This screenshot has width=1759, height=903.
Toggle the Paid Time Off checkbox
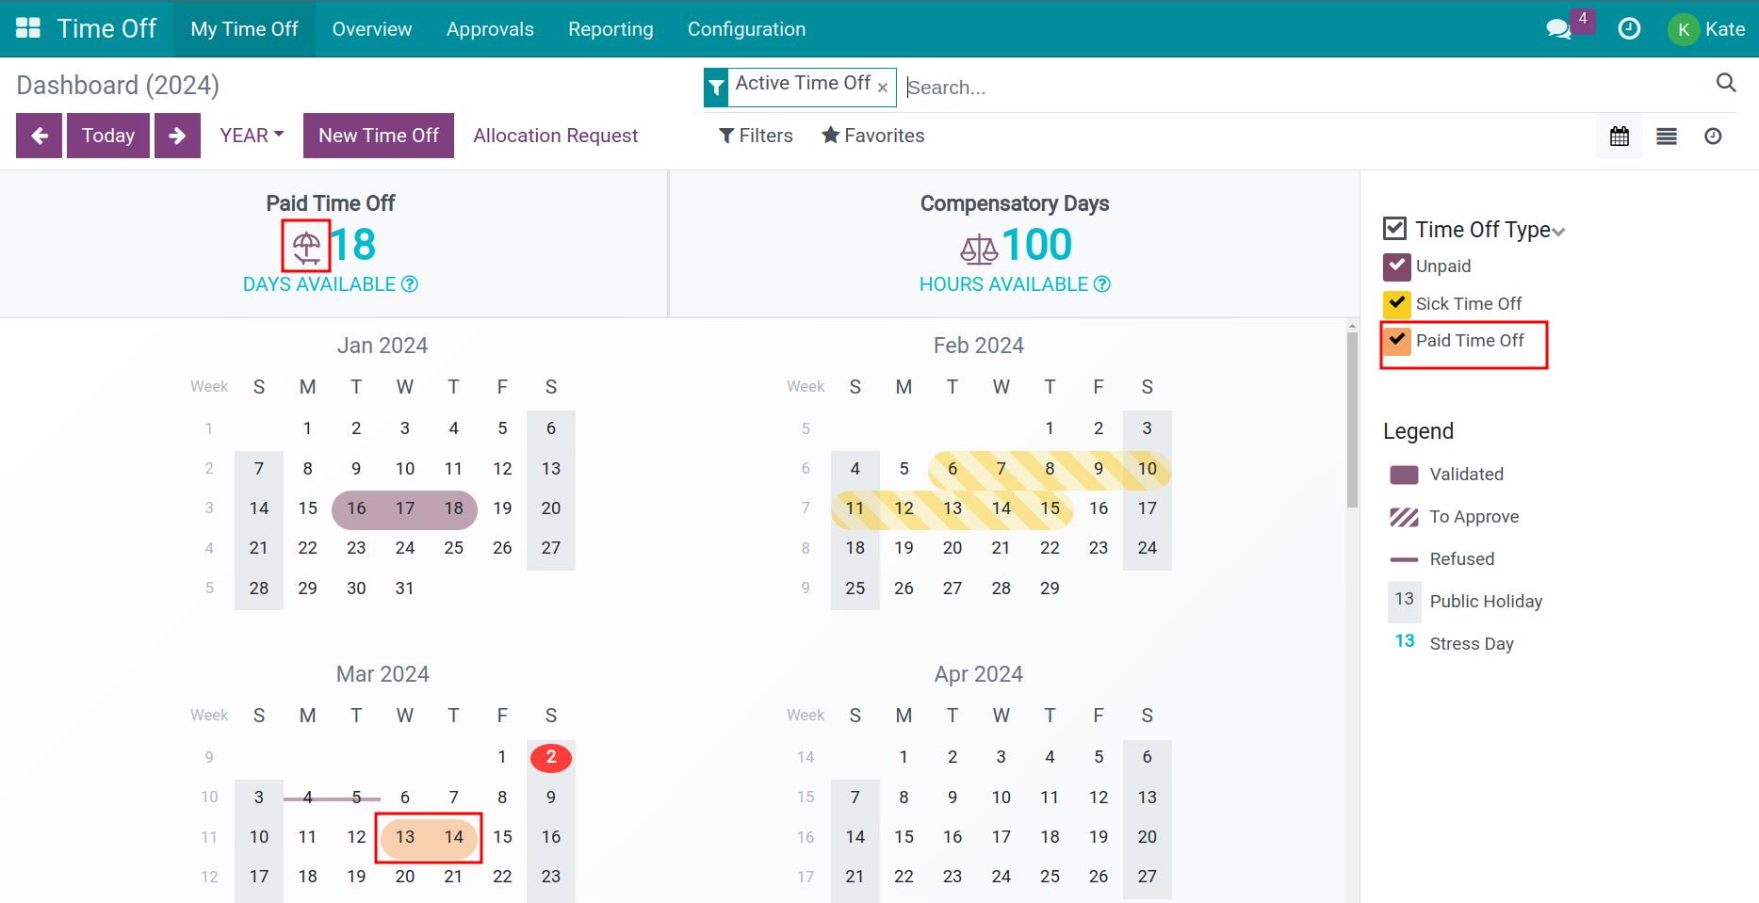click(1396, 341)
